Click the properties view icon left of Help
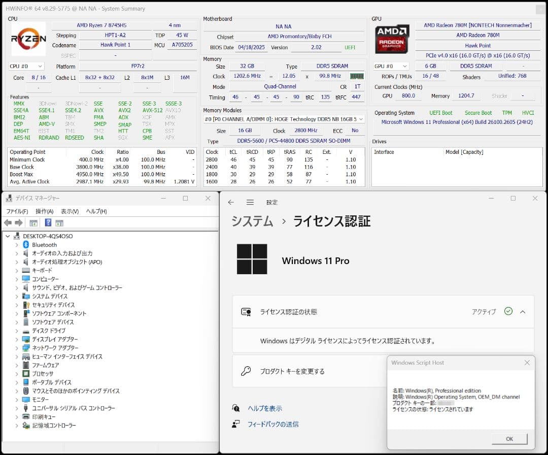Screen dimensions: 548x455 33,223
